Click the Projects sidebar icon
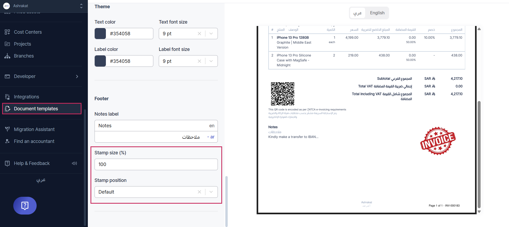The height and width of the screenshot is (227, 509). (x=7, y=44)
